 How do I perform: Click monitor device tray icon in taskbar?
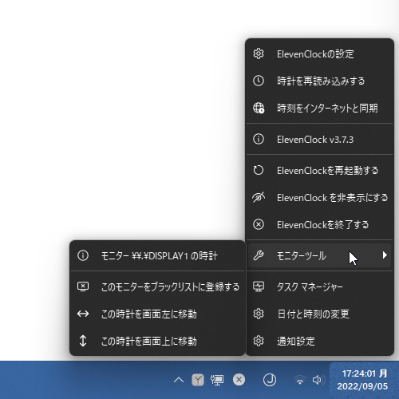pyautogui.click(x=217, y=380)
